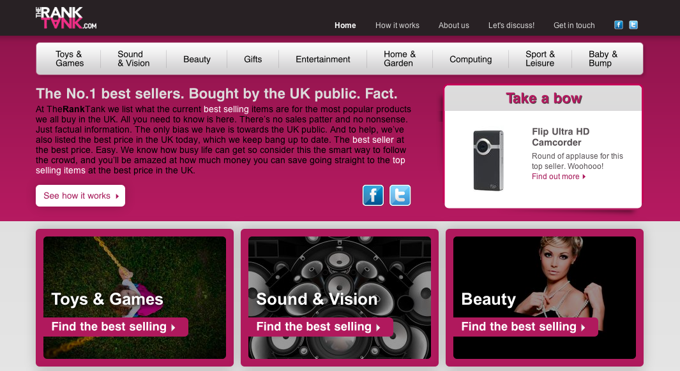Go to the Baby & Bump tab

click(603, 59)
